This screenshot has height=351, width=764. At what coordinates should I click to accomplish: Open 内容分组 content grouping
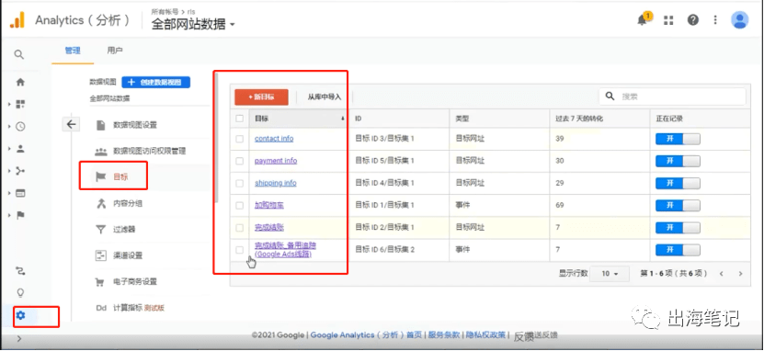point(128,203)
